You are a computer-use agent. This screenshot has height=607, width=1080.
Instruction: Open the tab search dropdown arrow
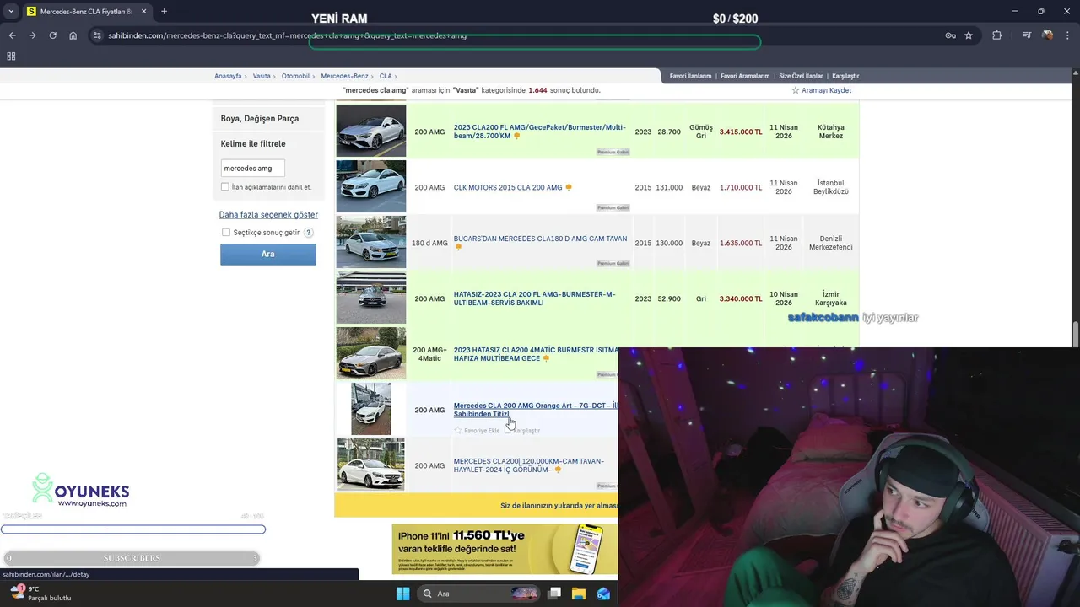coord(11,12)
